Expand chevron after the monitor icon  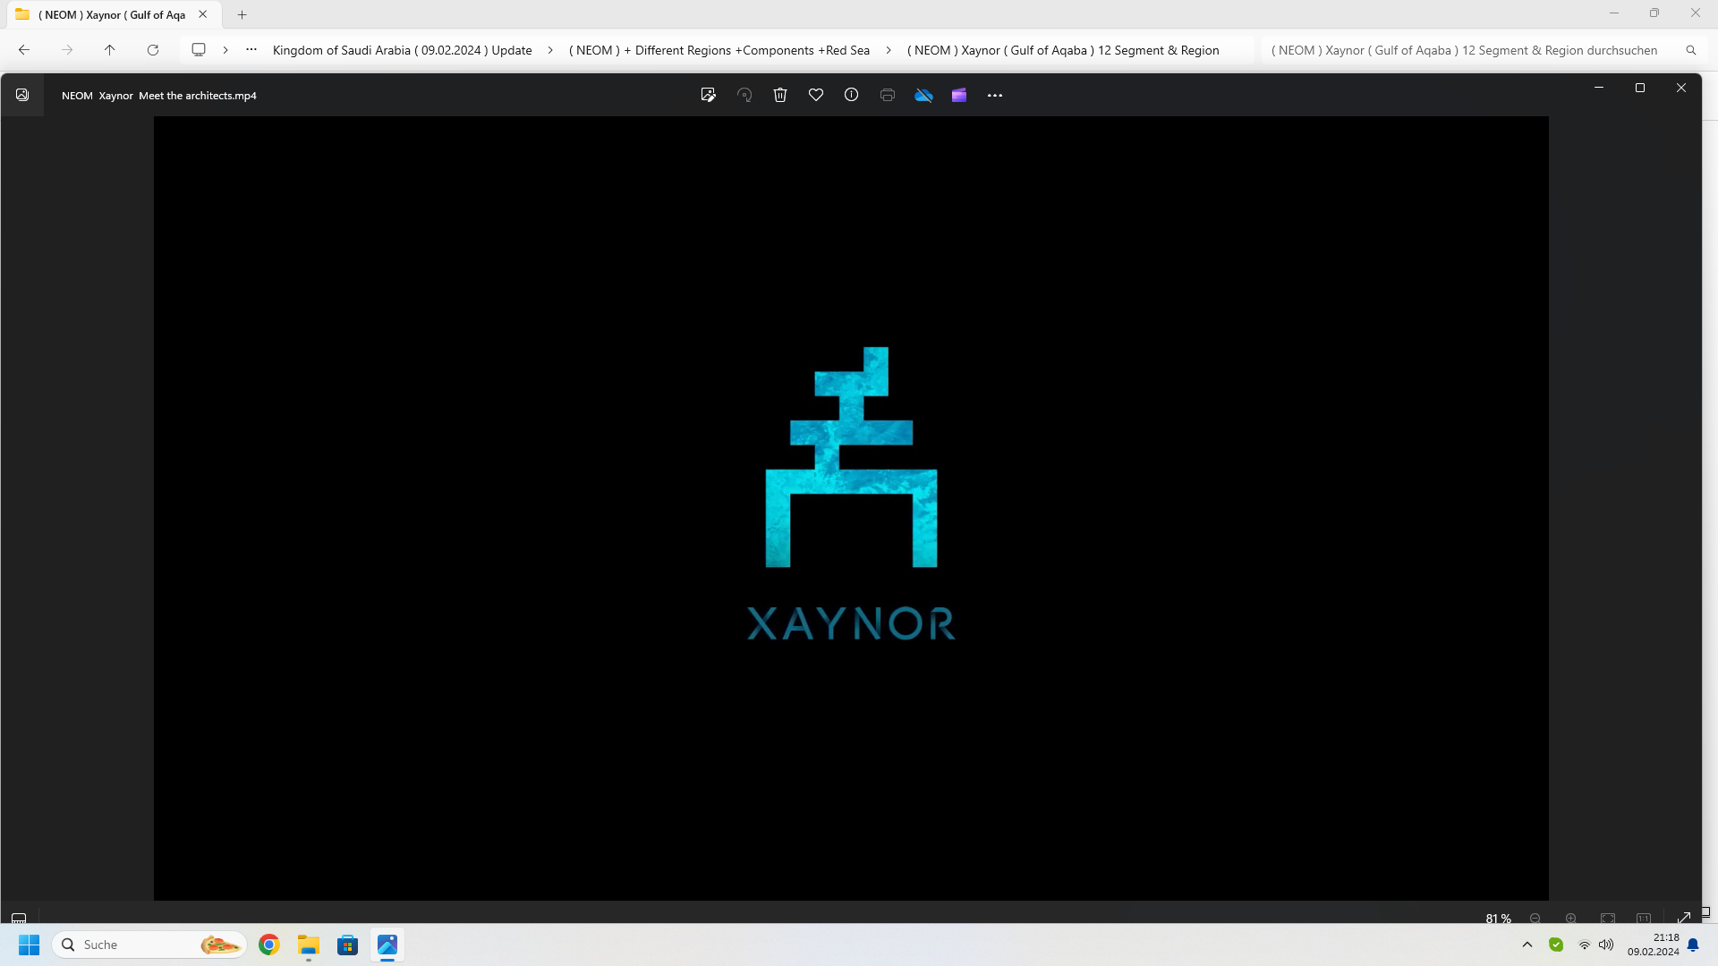[x=225, y=50]
